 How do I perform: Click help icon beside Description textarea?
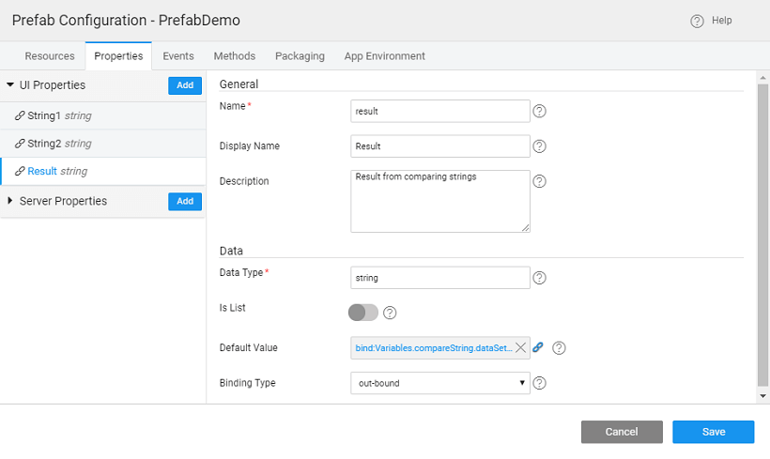(x=540, y=182)
